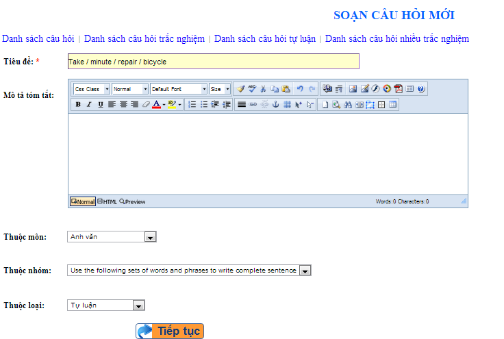Insert a numbered list
This screenshot has height=339, width=504.
tap(192, 104)
